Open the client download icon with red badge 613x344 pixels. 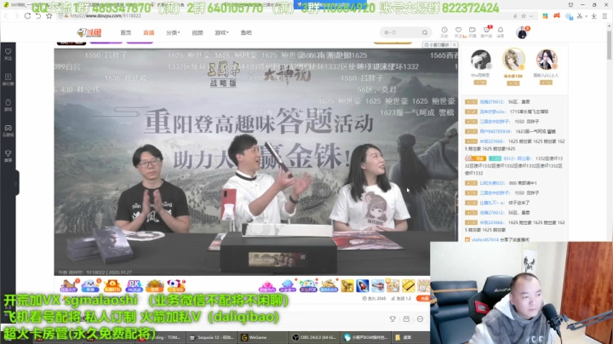[486, 32]
